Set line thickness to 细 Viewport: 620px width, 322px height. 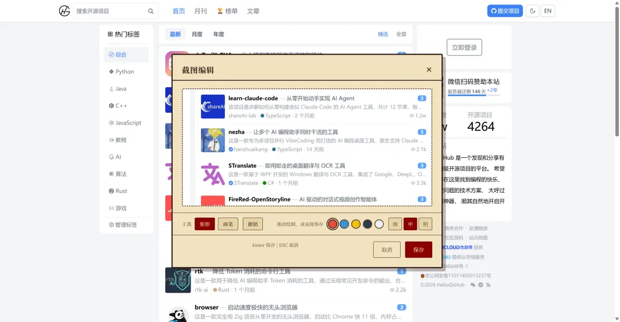pos(395,224)
